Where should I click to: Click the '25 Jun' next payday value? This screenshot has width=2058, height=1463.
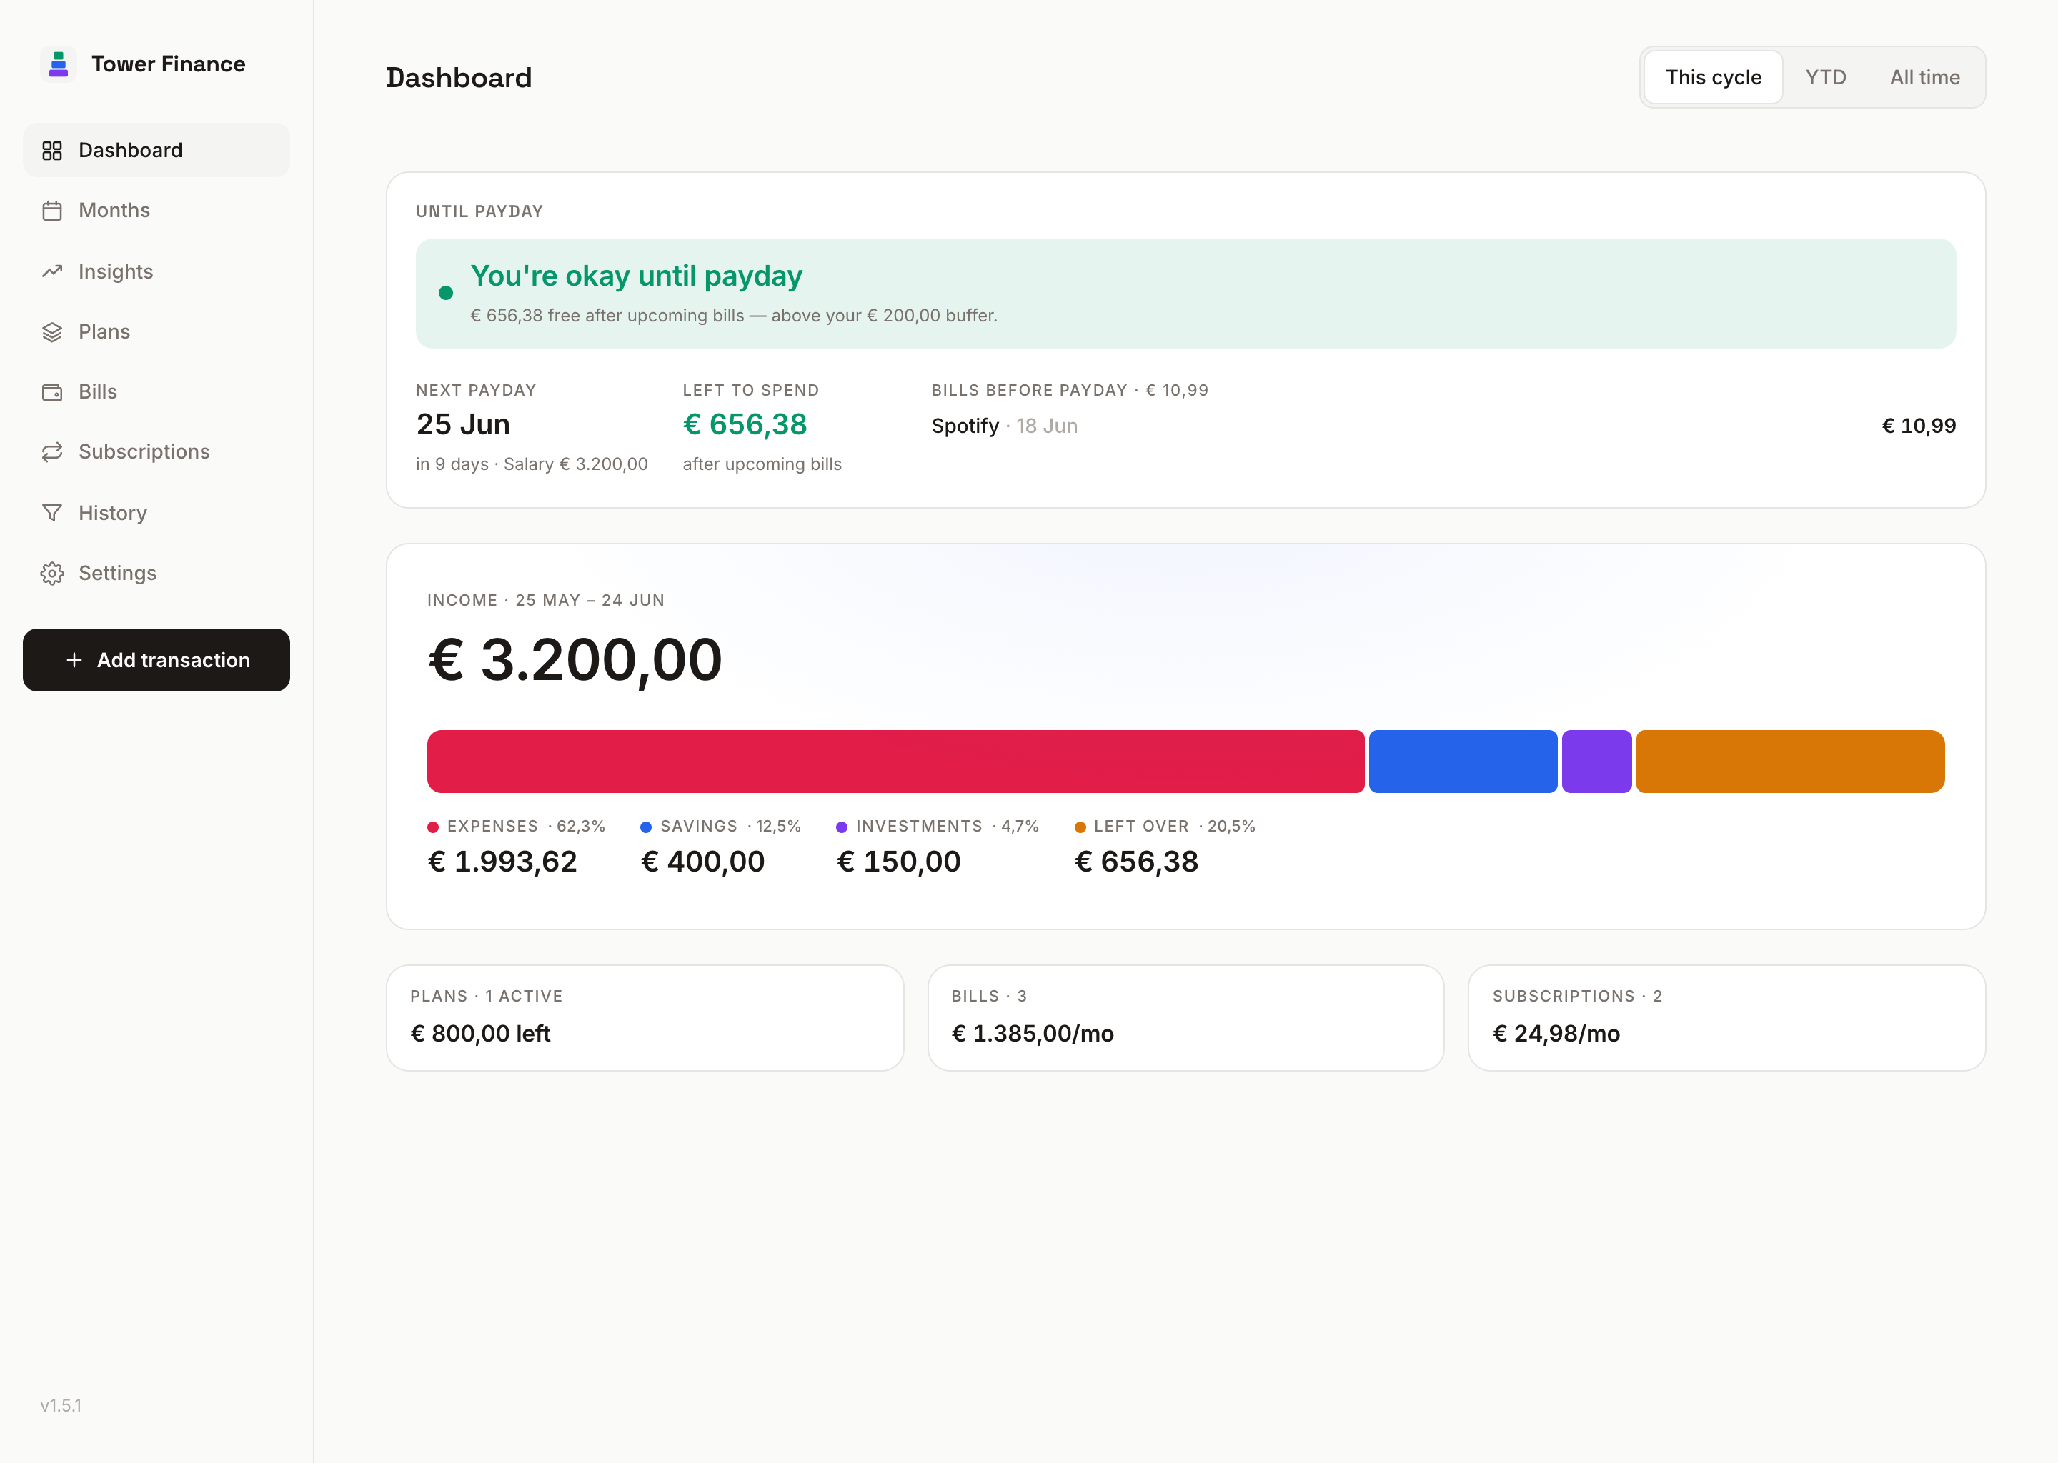coord(463,424)
